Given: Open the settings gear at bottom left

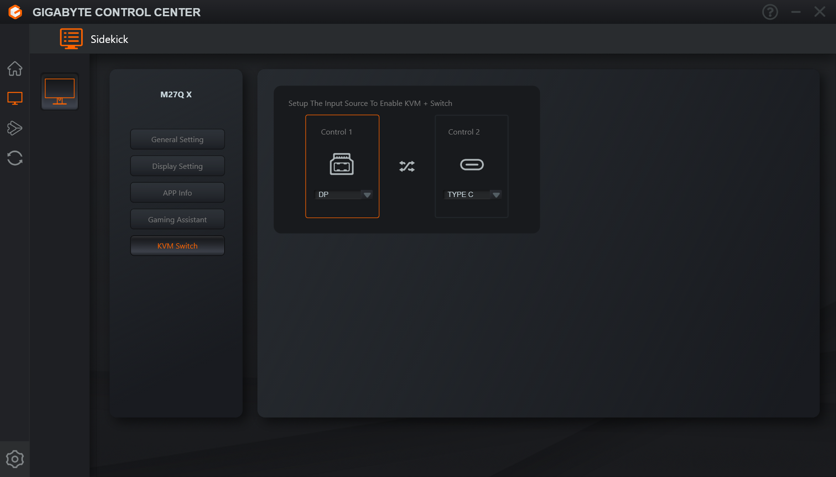Looking at the screenshot, I should (x=15, y=459).
